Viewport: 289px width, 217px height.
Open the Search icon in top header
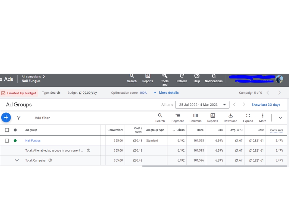tap(132, 78)
